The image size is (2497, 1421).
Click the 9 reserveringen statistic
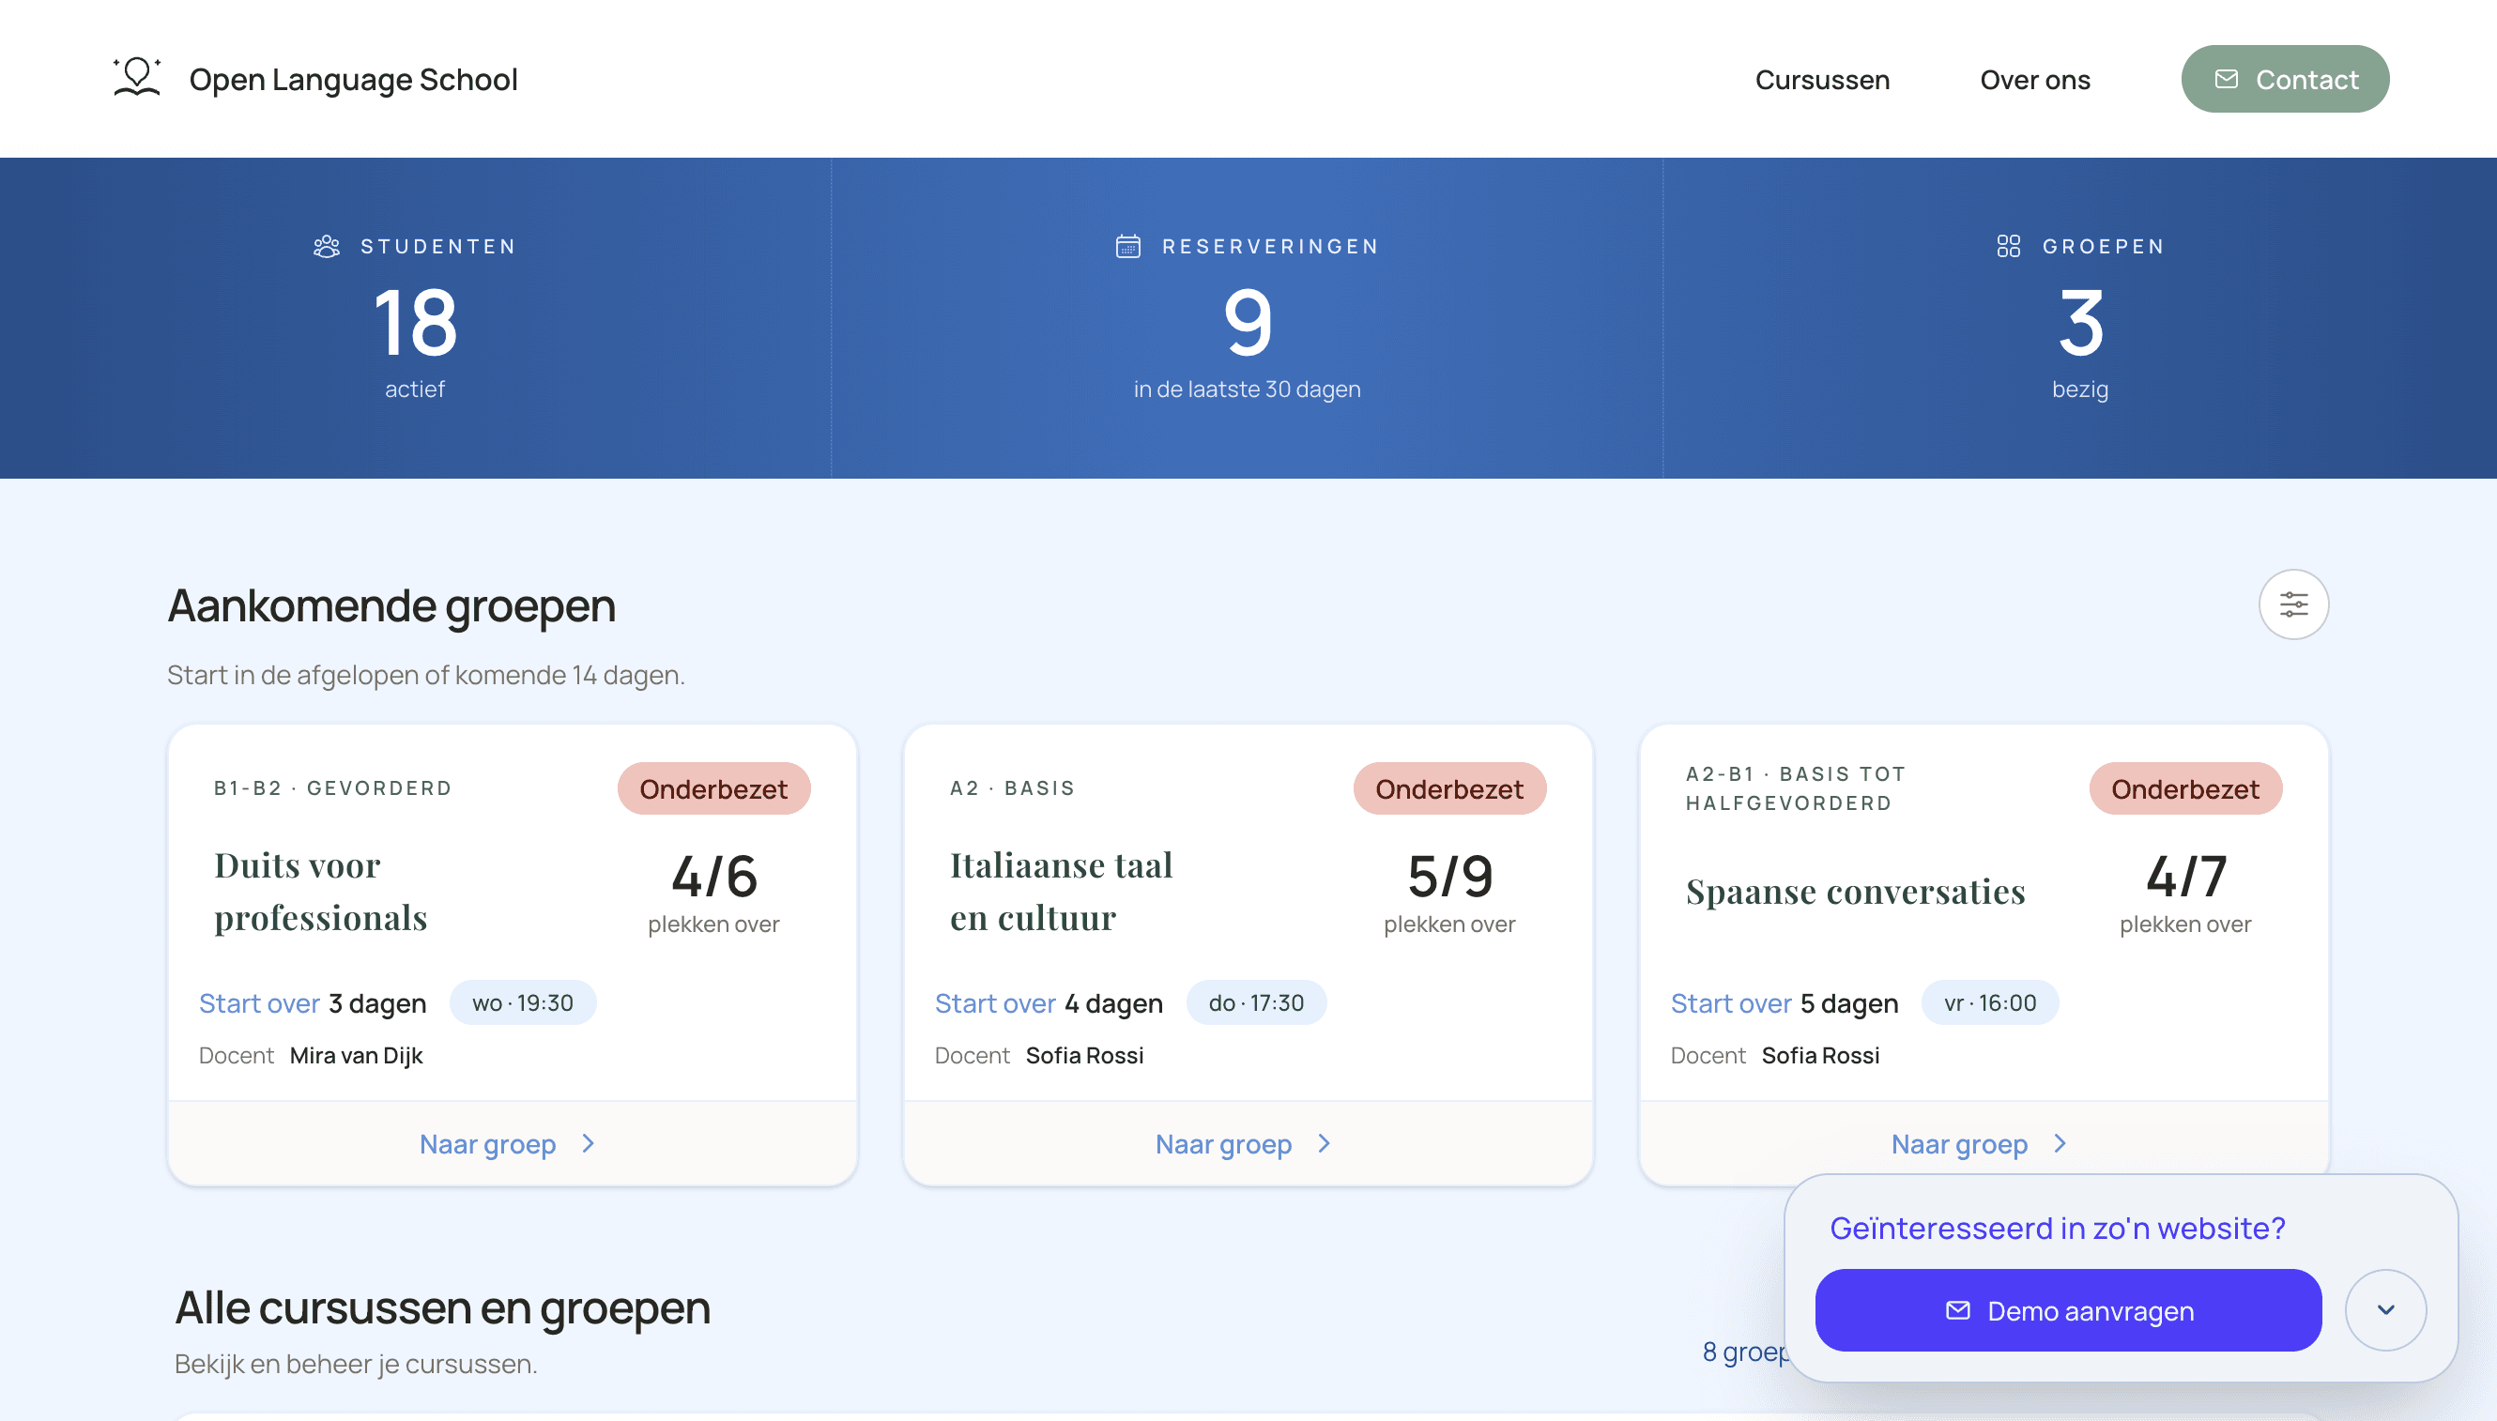coord(1247,322)
